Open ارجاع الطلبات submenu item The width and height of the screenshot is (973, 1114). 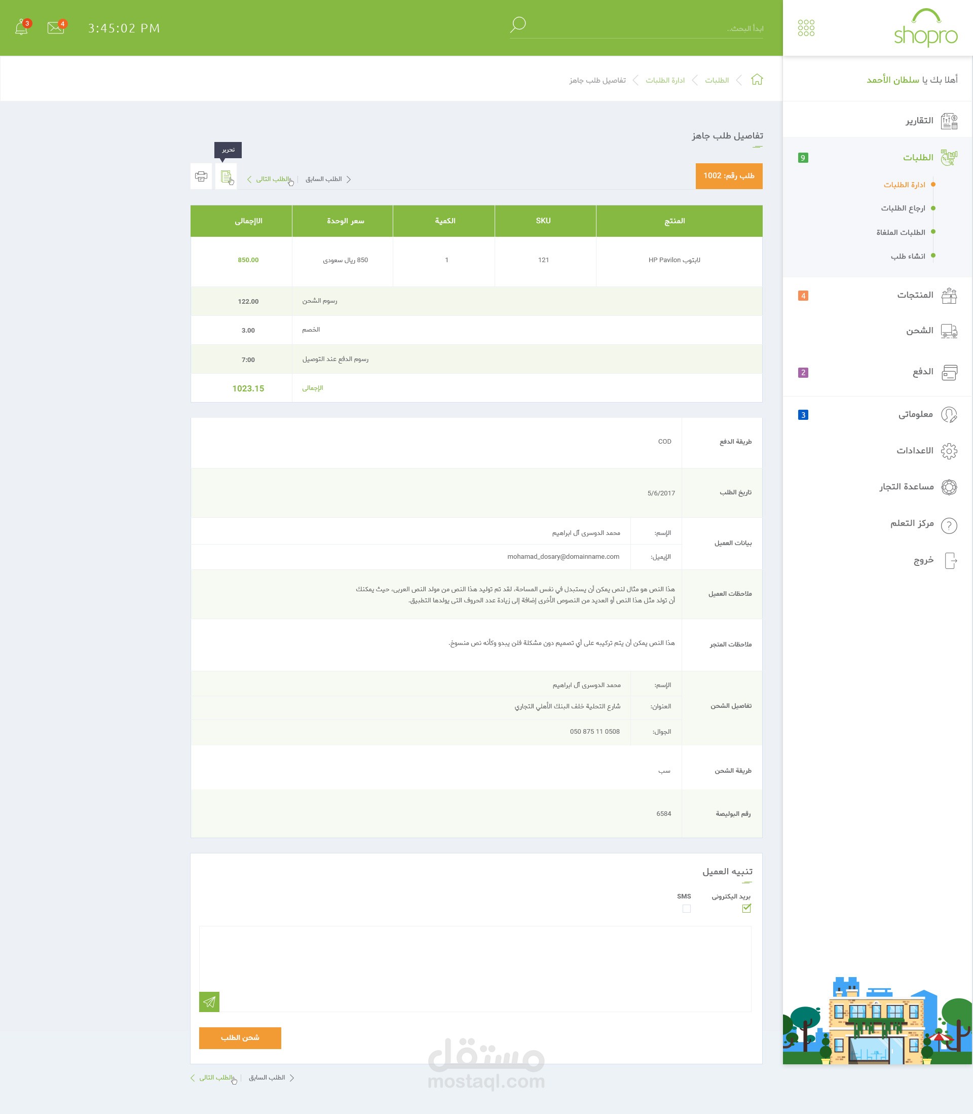(x=903, y=208)
